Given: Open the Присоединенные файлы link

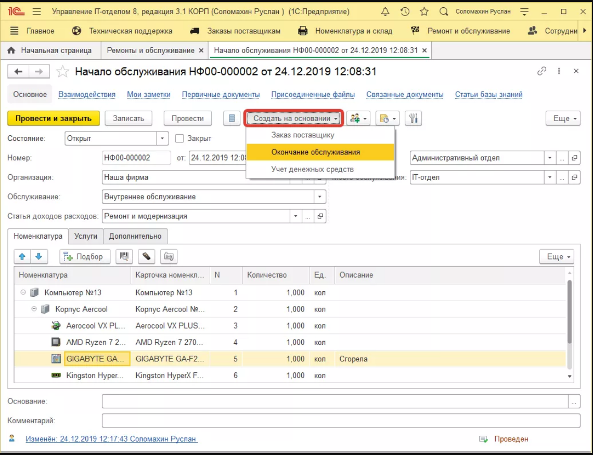Looking at the screenshot, I should 313,95.
